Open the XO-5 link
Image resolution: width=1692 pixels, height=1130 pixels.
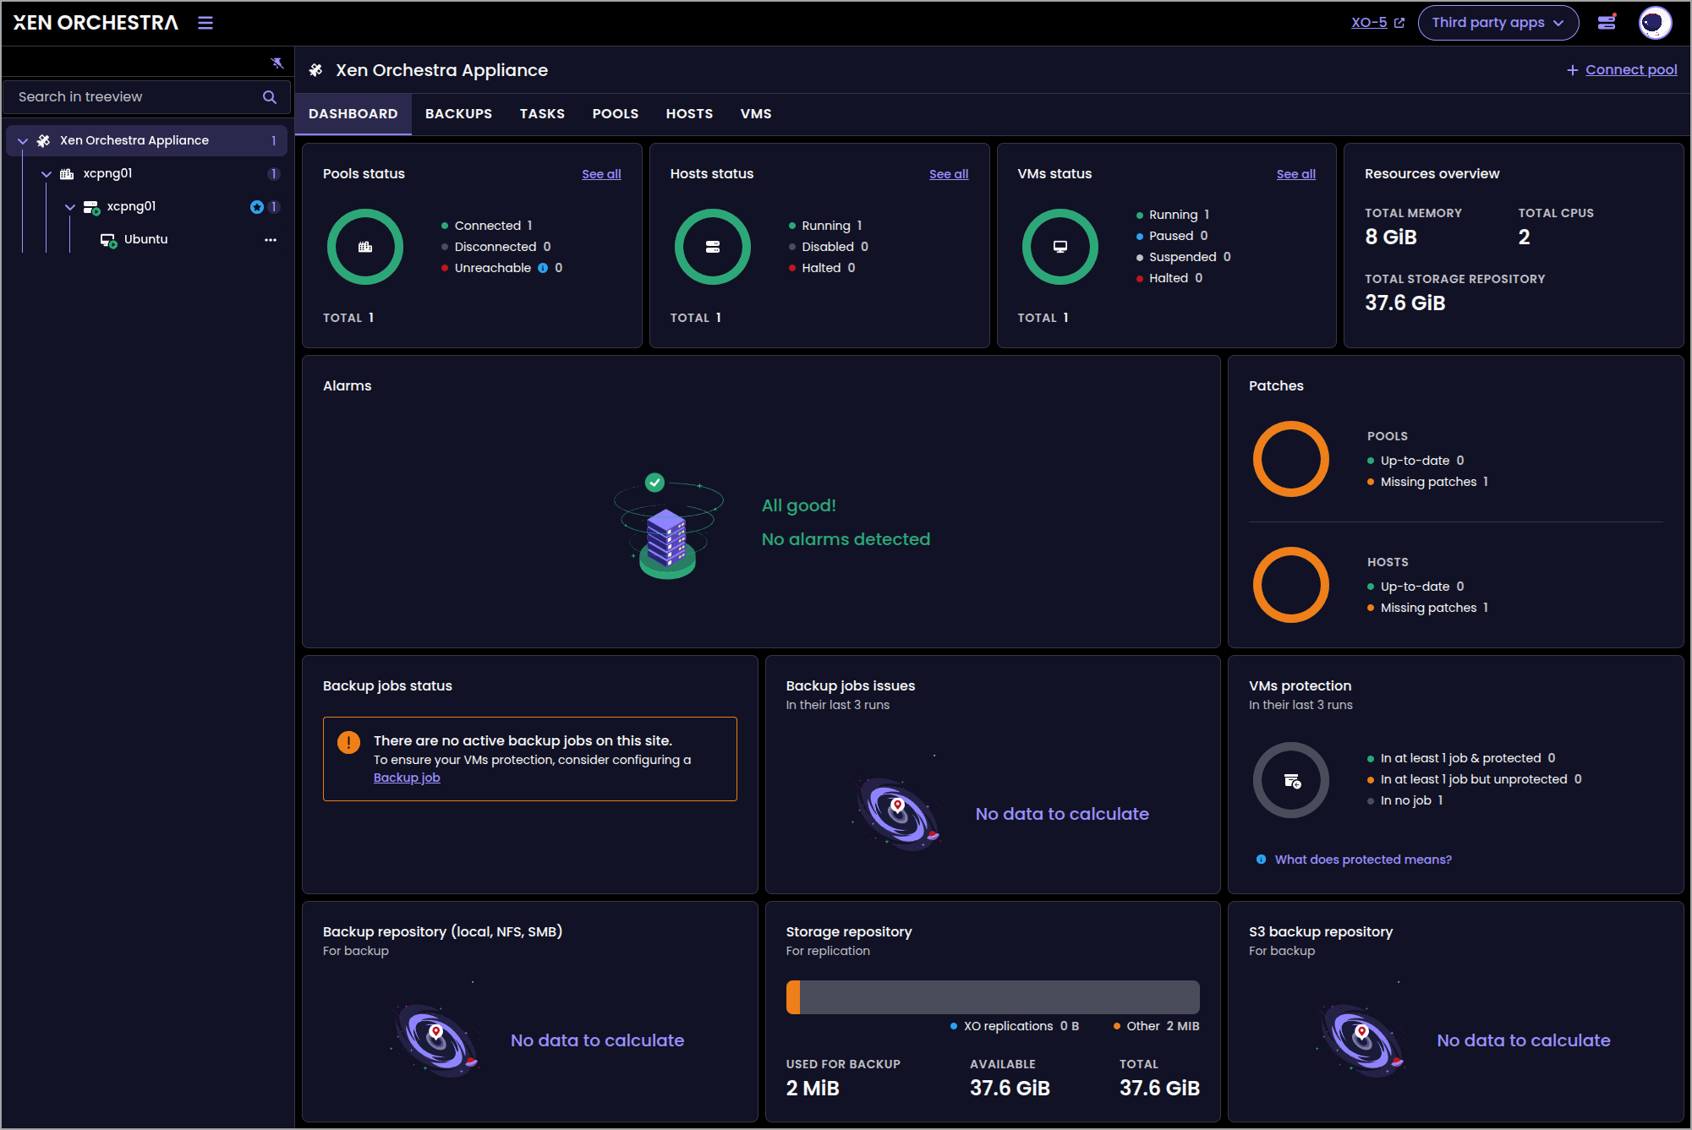(x=1369, y=23)
